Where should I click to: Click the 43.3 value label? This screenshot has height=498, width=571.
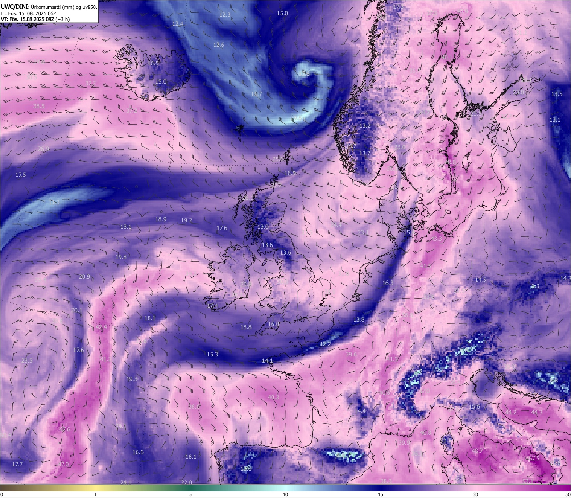click(436, 239)
